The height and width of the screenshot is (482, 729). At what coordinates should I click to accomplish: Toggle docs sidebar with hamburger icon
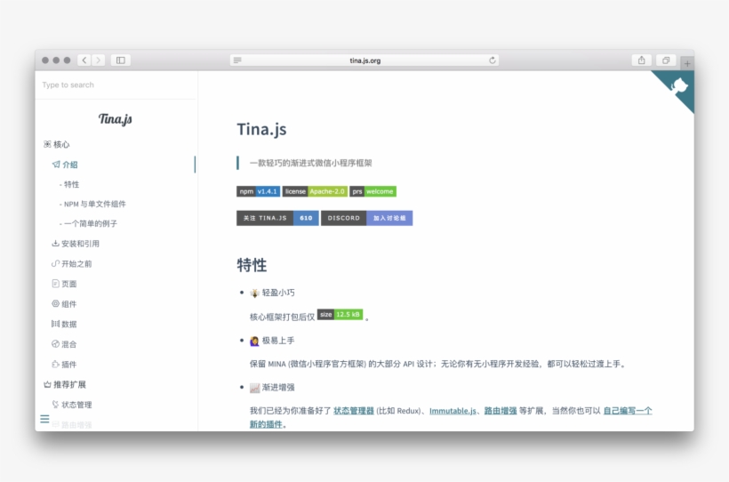point(44,419)
